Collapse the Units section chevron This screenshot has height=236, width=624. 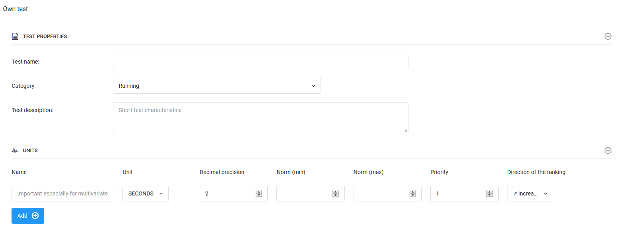click(608, 151)
